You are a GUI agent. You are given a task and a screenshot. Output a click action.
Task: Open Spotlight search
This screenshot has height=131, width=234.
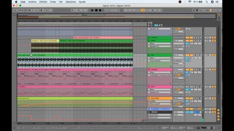(207, 2)
